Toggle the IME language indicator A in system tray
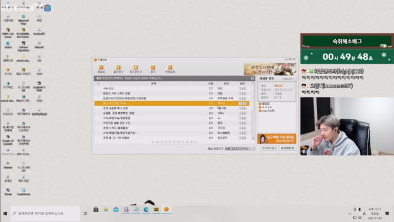394x222 pixels. tap(364, 214)
